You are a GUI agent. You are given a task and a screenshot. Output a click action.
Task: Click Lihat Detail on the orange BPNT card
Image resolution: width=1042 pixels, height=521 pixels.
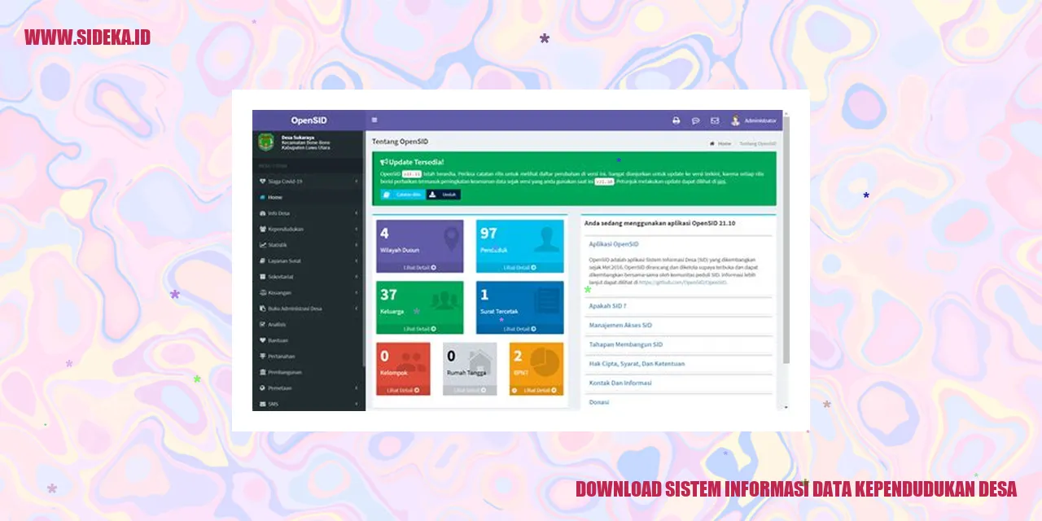pyautogui.click(x=536, y=390)
